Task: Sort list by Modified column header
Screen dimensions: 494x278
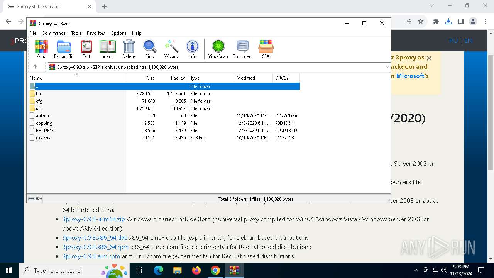Action: tap(253, 78)
